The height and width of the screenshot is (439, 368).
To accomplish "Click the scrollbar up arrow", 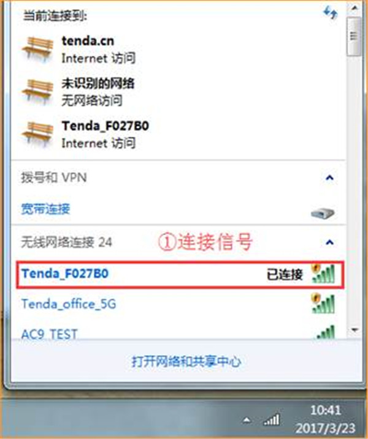I will [x=355, y=8].
